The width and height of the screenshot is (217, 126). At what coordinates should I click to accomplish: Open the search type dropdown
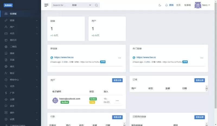pyautogui.click(x=82, y=5)
